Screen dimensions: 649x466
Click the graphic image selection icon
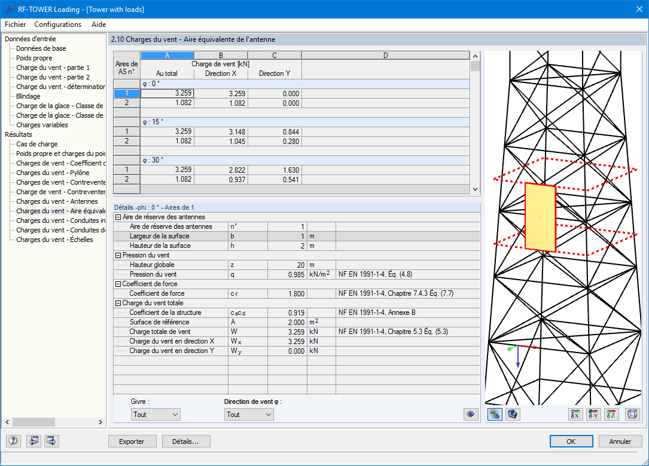click(495, 414)
